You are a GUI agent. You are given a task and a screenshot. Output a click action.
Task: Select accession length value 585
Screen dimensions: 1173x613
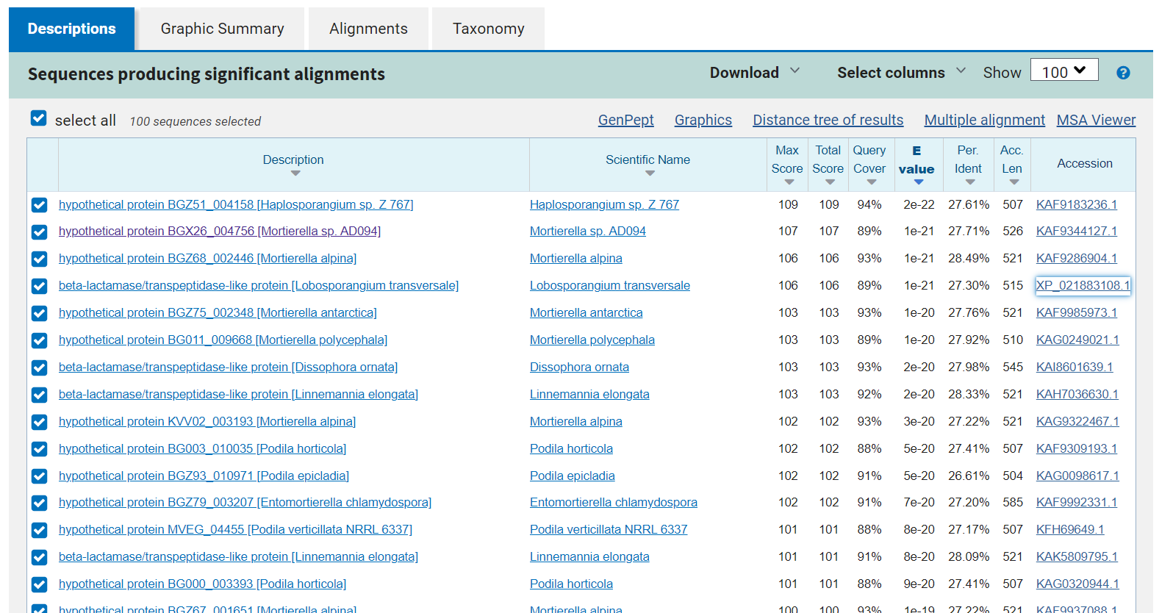[1013, 502]
